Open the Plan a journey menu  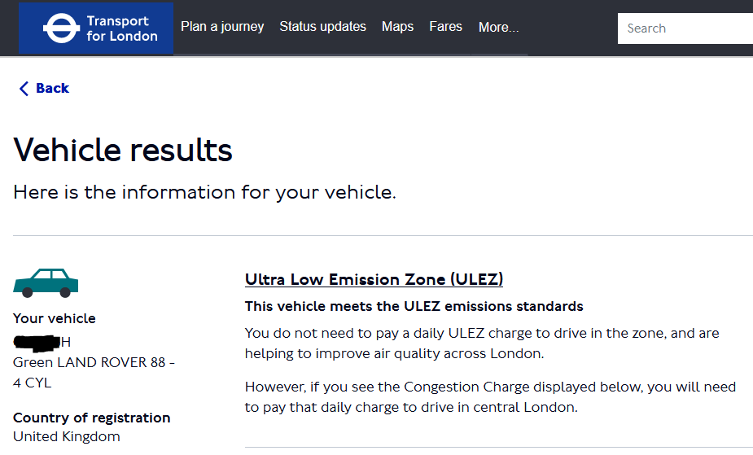[x=222, y=27]
